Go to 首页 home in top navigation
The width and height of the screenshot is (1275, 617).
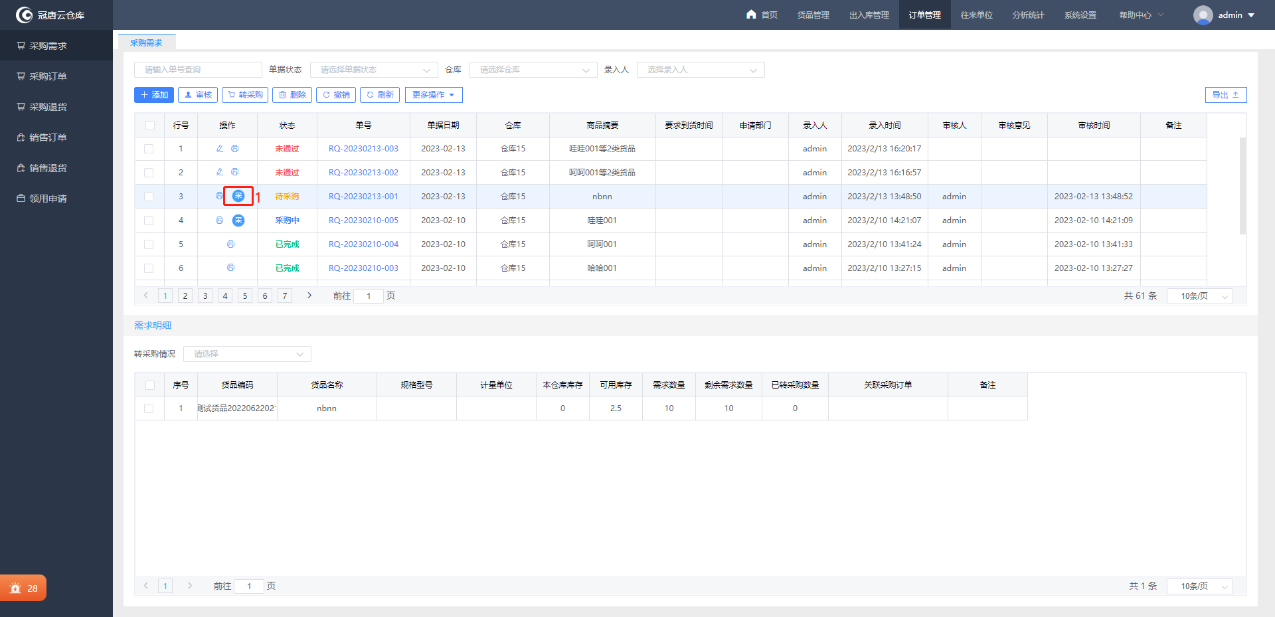point(762,15)
